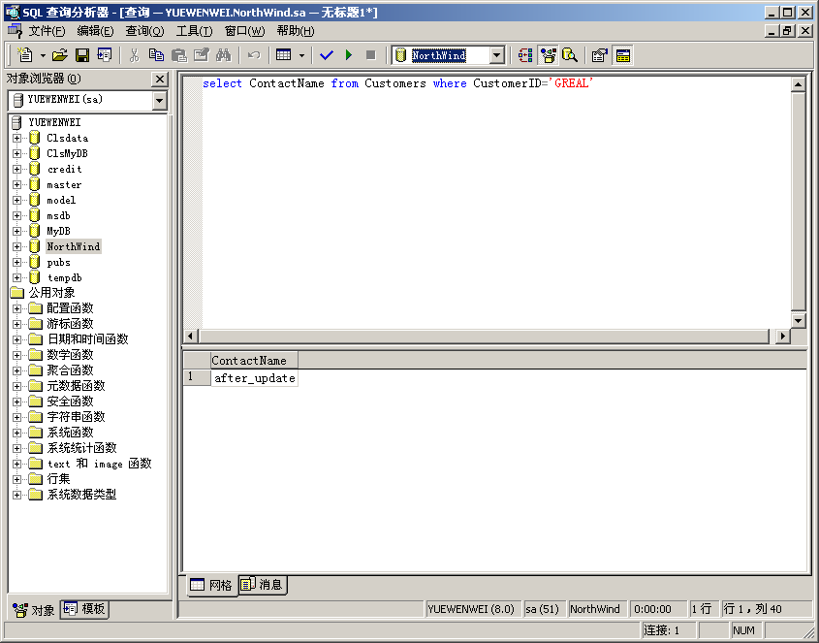Click the query editor vertical scroll down arrow

tap(798, 320)
